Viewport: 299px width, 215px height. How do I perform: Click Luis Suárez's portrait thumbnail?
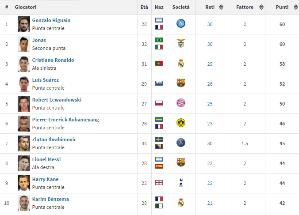pyautogui.click(x=24, y=83)
